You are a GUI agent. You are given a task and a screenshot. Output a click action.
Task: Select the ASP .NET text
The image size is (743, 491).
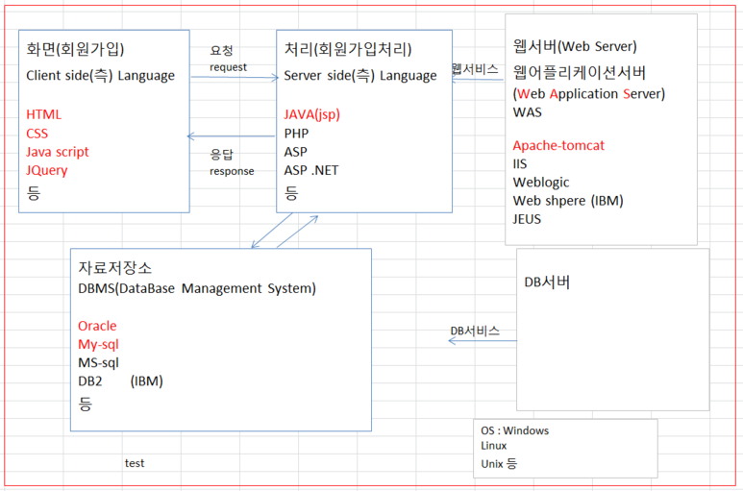[310, 170]
